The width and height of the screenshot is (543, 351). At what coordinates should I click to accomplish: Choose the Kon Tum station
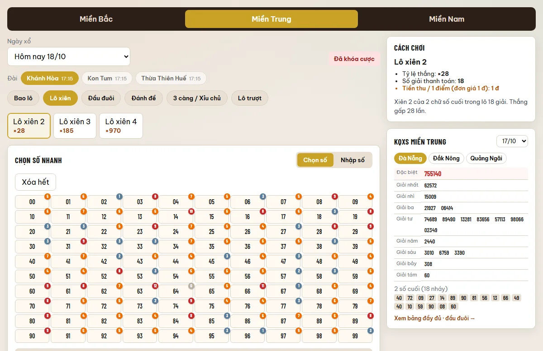coord(107,78)
